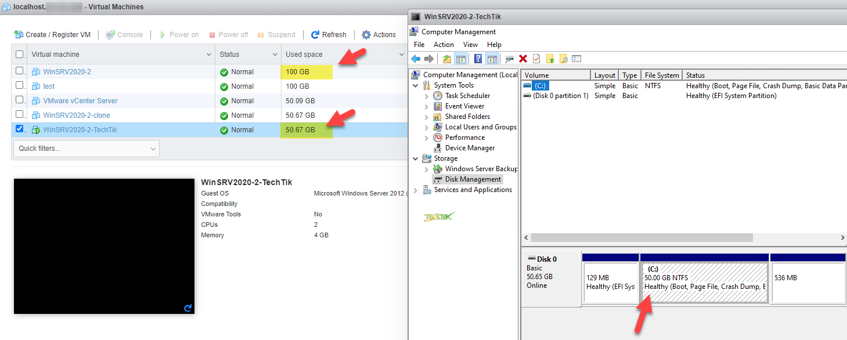Click the Back arrow in Computer Management toolbar
The height and width of the screenshot is (340, 847).
click(416, 59)
